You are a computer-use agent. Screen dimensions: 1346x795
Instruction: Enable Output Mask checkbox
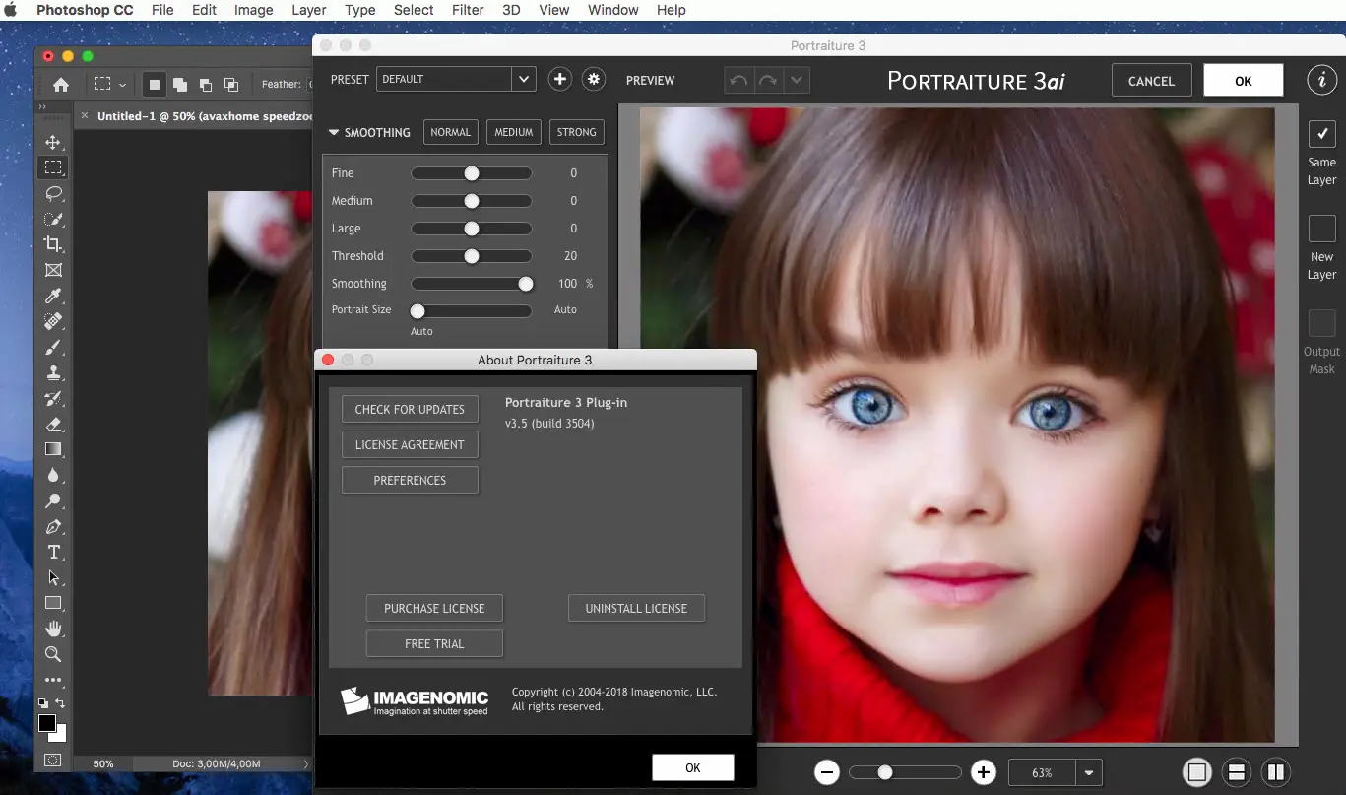(x=1321, y=323)
